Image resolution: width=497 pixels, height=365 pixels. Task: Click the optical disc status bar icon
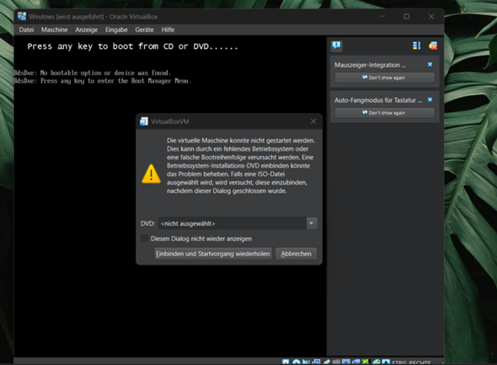[297, 362]
